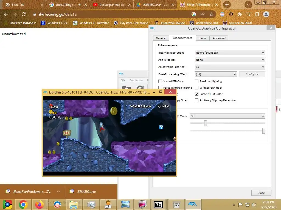Image resolution: width=281 pixels, height=210 pixels.
Task: Open the face avatar extension icon
Action: (231, 14)
